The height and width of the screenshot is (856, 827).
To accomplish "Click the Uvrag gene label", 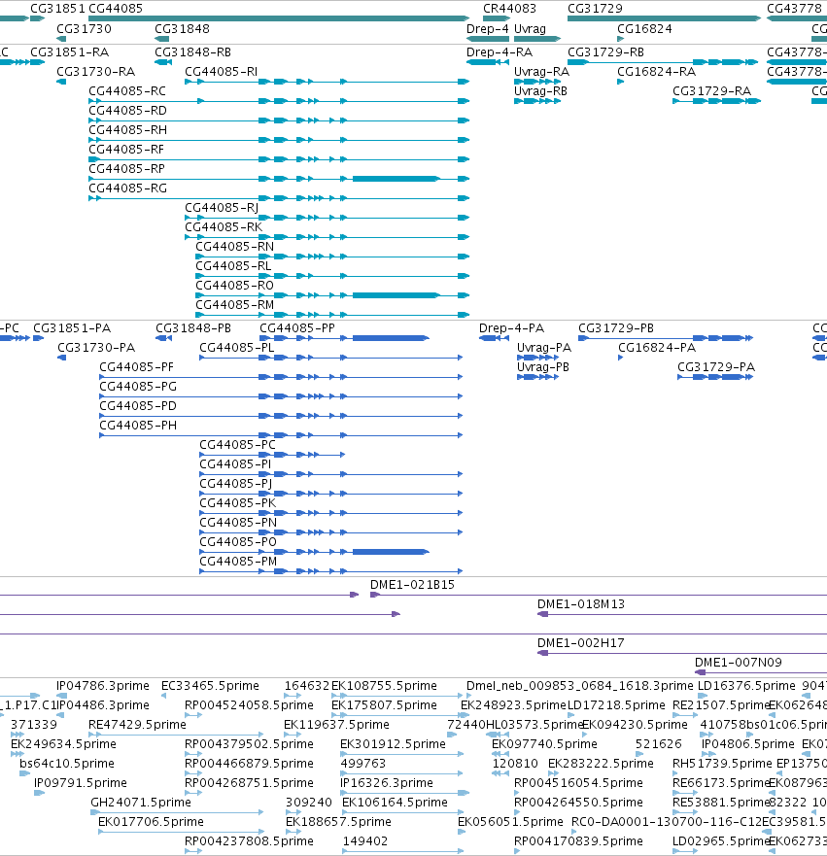I will click(530, 28).
